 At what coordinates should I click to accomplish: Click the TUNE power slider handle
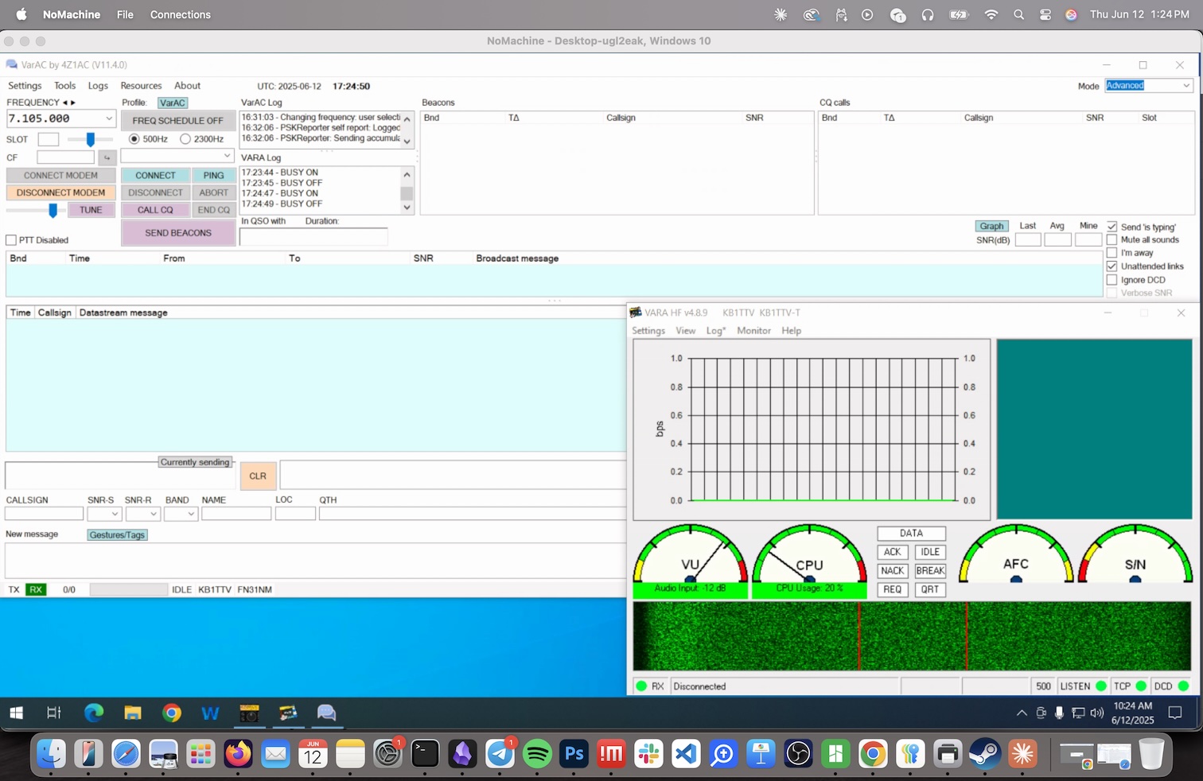(53, 210)
